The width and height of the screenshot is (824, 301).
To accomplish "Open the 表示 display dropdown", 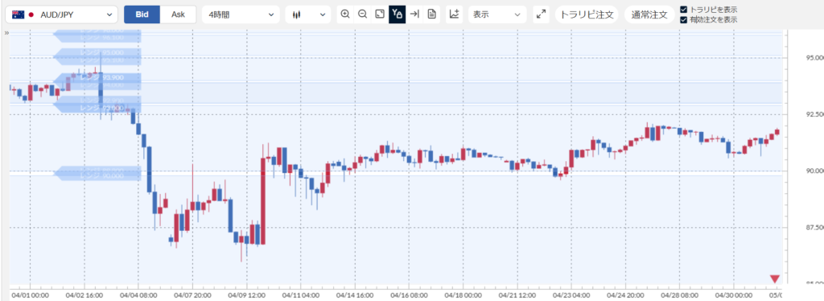I will (x=497, y=14).
